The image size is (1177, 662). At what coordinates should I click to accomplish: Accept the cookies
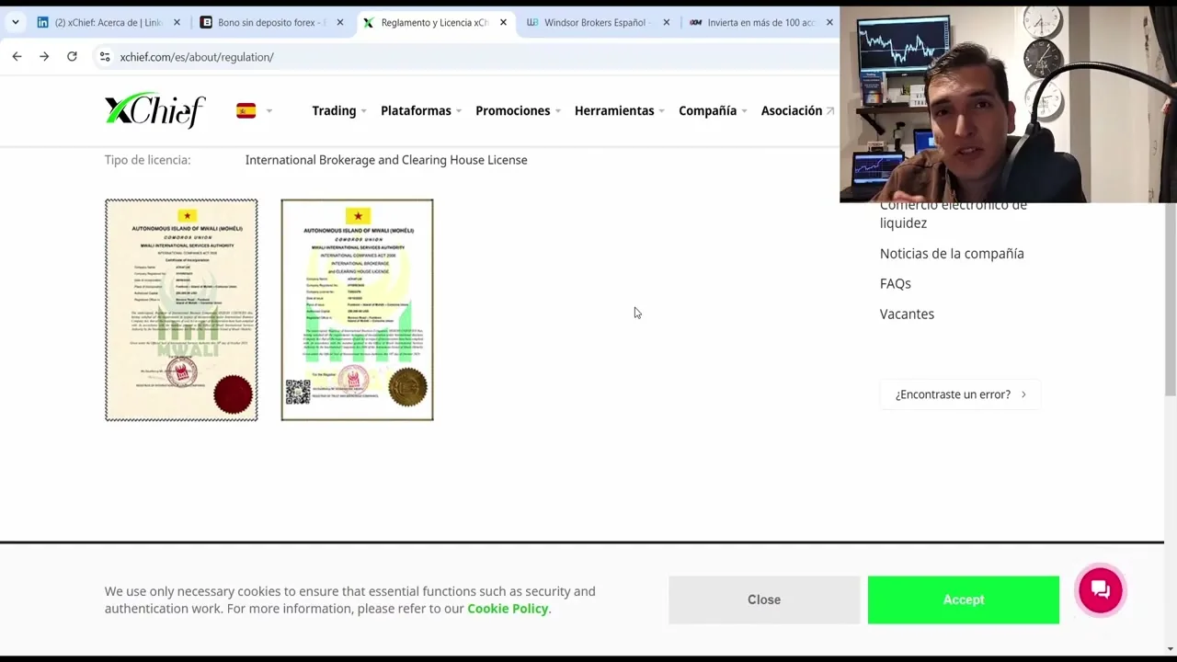click(964, 599)
